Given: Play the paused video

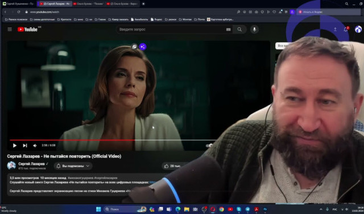Looking at the screenshot, I should pyautogui.click(x=15, y=146).
